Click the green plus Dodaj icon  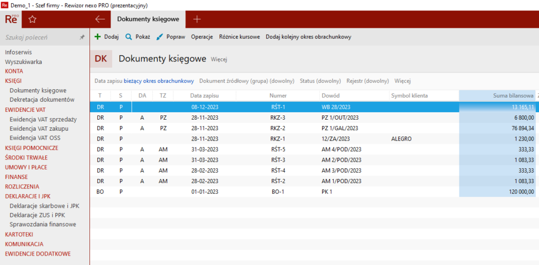click(x=97, y=37)
